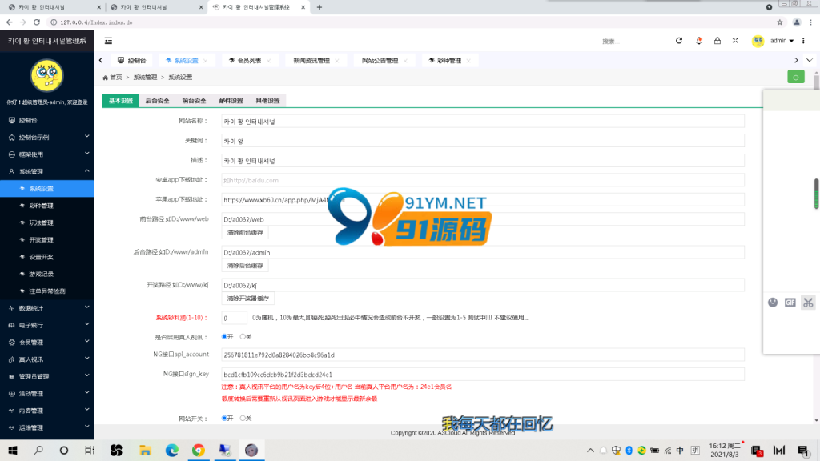Lock the screen with the padlock icon
Viewport: 820px width, 461px height.
click(717, 41)
